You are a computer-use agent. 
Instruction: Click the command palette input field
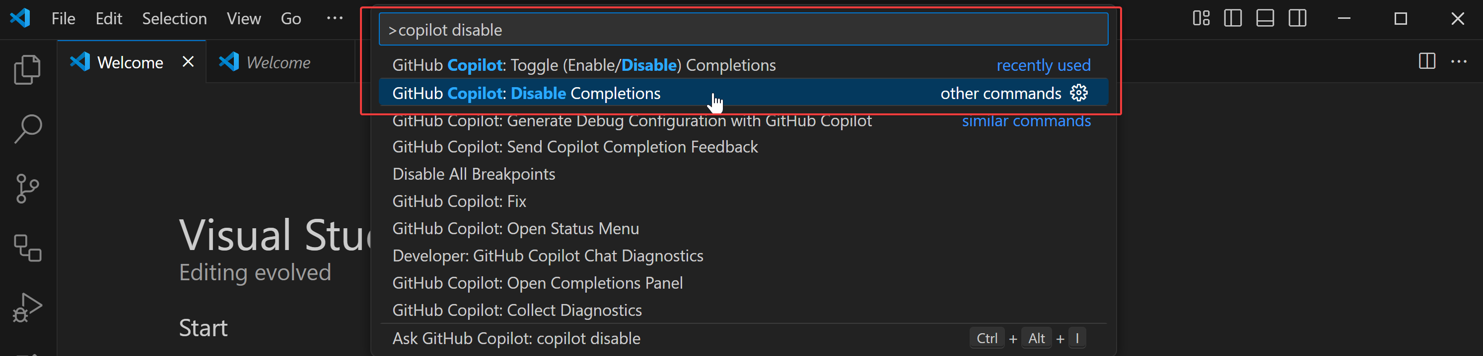743,30
